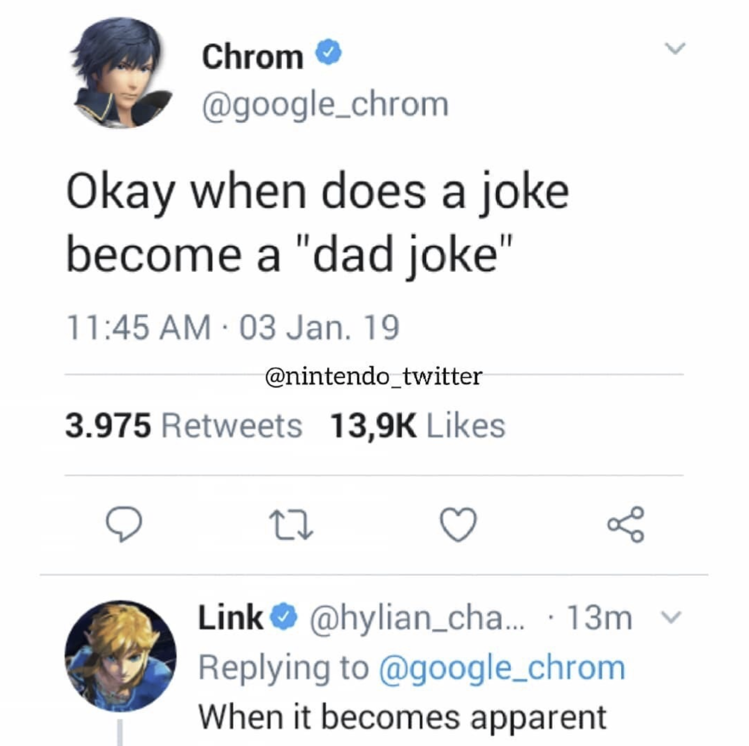The height and width of the screenshot is (746, 749).
Task: View the 13,9K Likes list
Action: [x=418, y=426]
